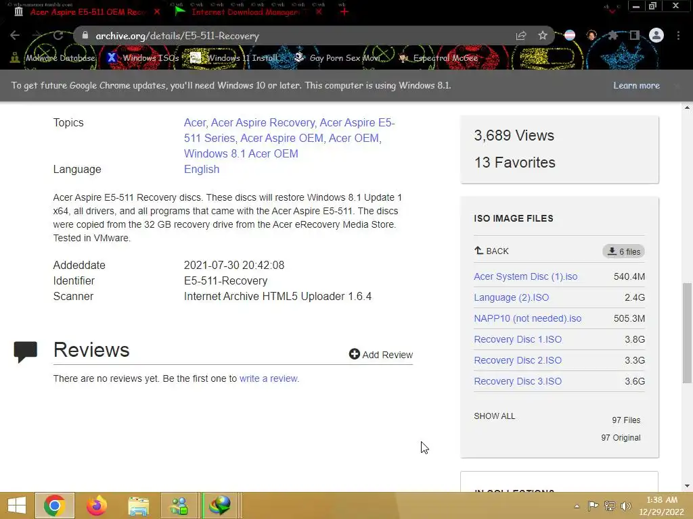Launch Firefox from the taskbar
Screen dimensions: 693x519
96,505
